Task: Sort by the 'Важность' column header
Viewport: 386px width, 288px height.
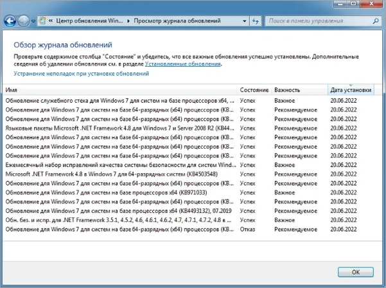Action: point(299,90)
